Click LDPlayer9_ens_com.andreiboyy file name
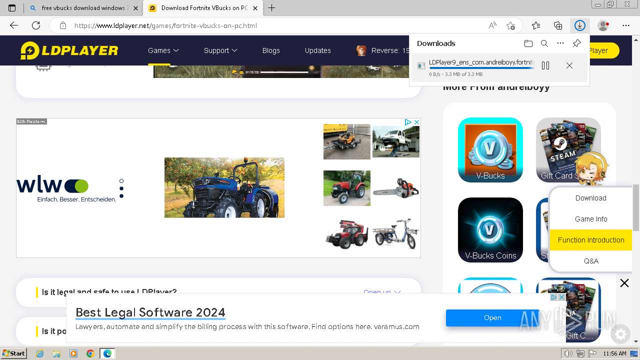The image size is (640, 360). pos(481,62)
